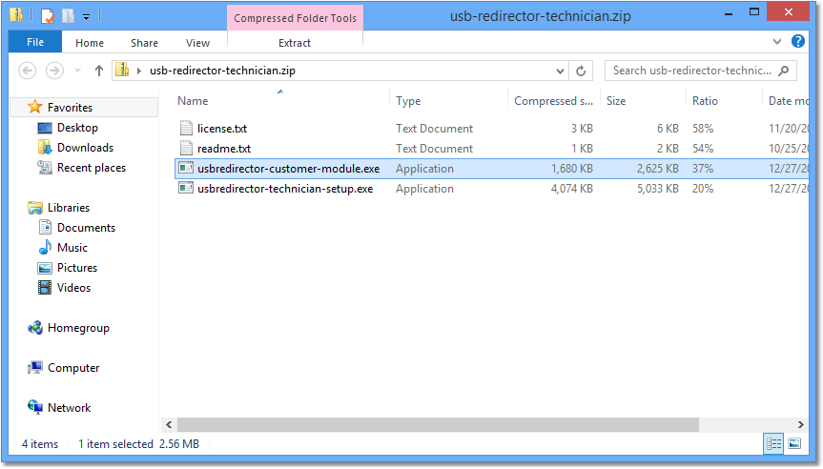
Task: Select usbredirector-technician-setup.exe file
Action: [284, 189]
